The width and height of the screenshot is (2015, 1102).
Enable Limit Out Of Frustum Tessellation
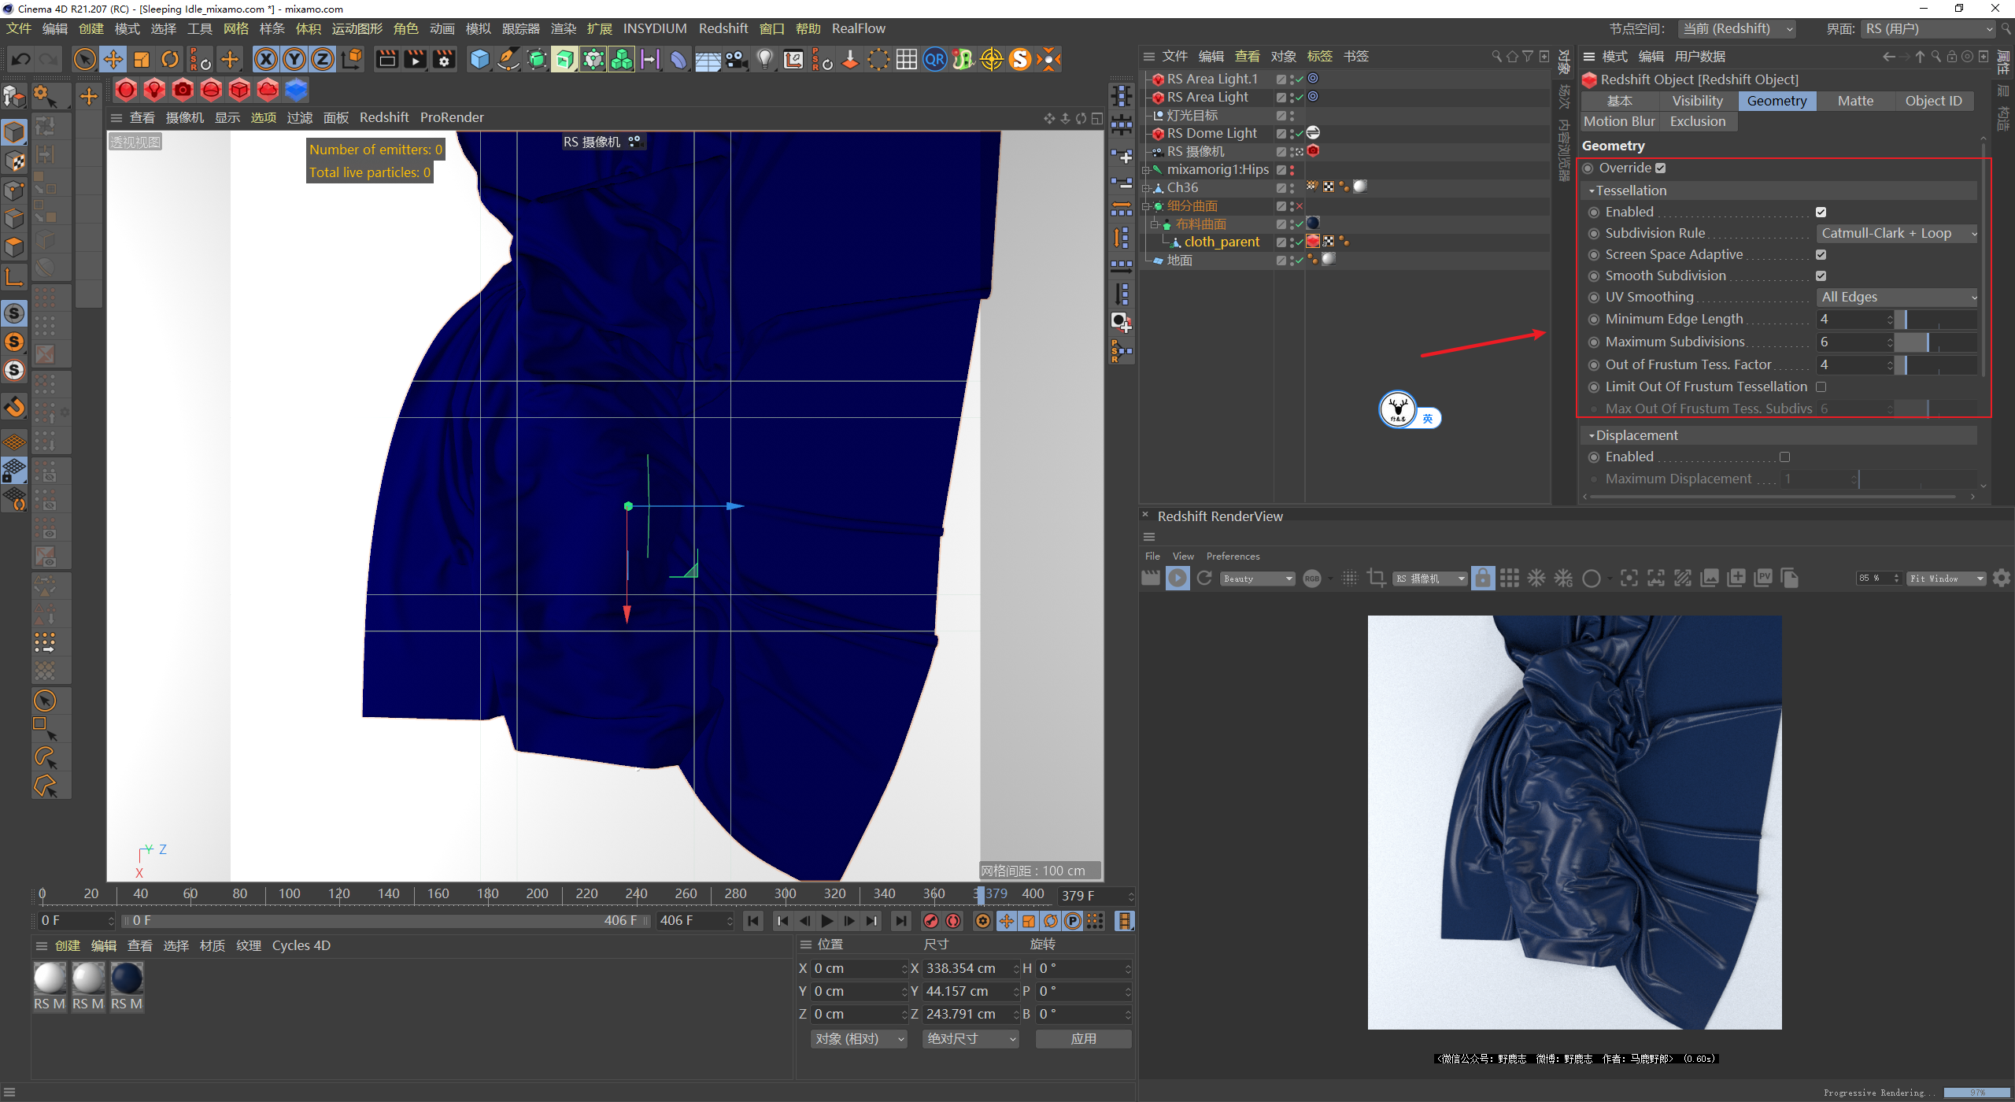1821,386
